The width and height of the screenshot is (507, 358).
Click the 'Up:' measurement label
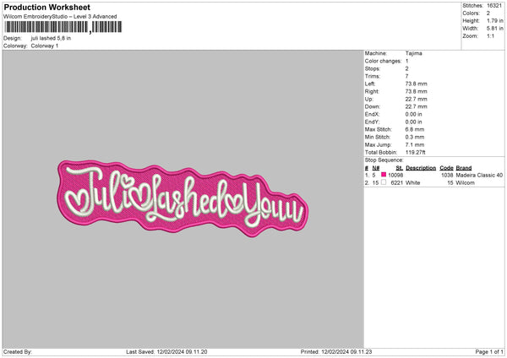point(369,99)
